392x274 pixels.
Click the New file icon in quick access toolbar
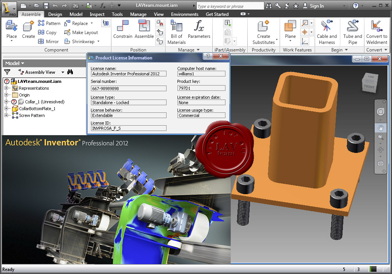pyautogui.click(x=23, y=6)
